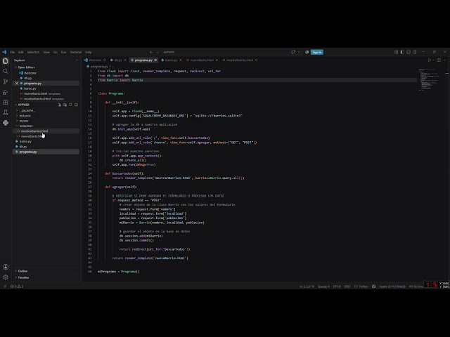Switch to the db.py editor tab

[118, 60]
